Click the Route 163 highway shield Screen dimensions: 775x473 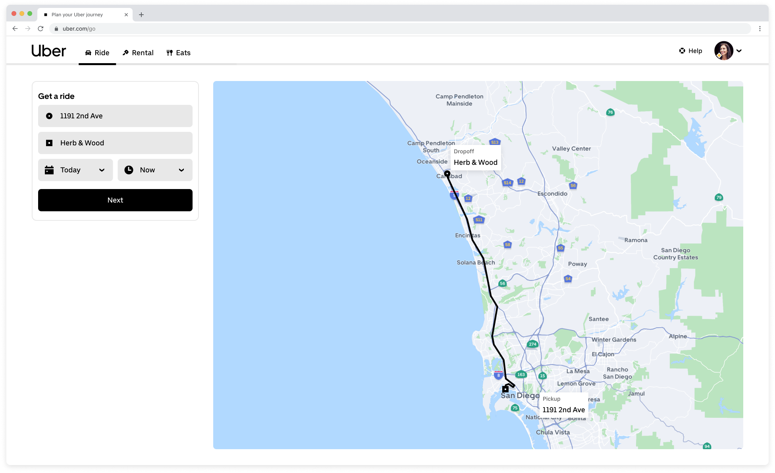pos(521,375)
